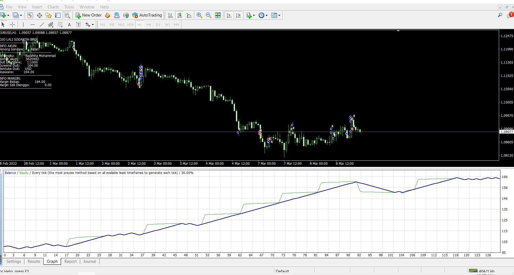This screenshot has width=514, height=275.
Task: Select the Equidistant Channel tool
Action: (51, 25)
